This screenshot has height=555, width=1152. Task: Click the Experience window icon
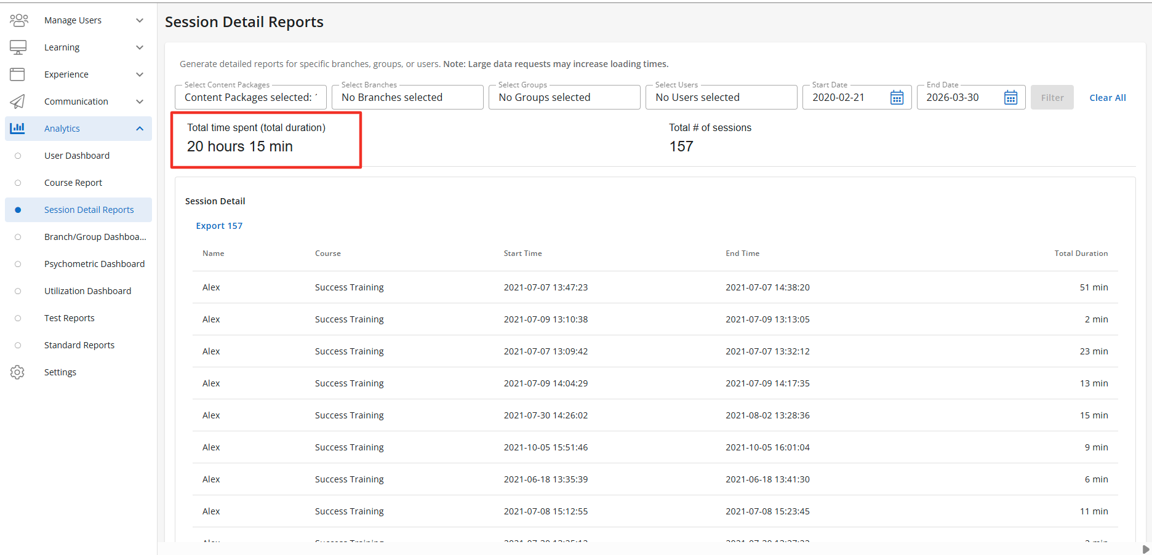click(17, 74)
